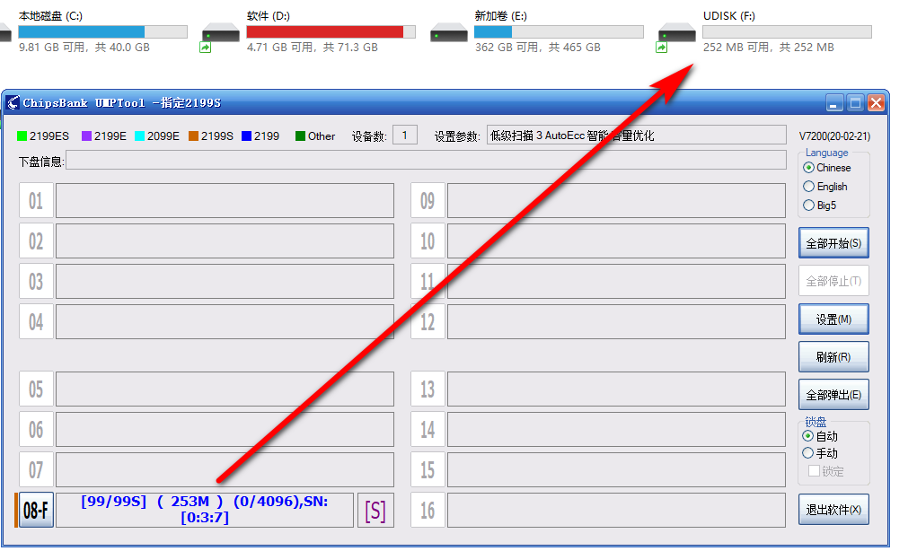Viewport: 917px width, 551px height.
Task: Click the 设置参数 text field
Action: point(636,135)
